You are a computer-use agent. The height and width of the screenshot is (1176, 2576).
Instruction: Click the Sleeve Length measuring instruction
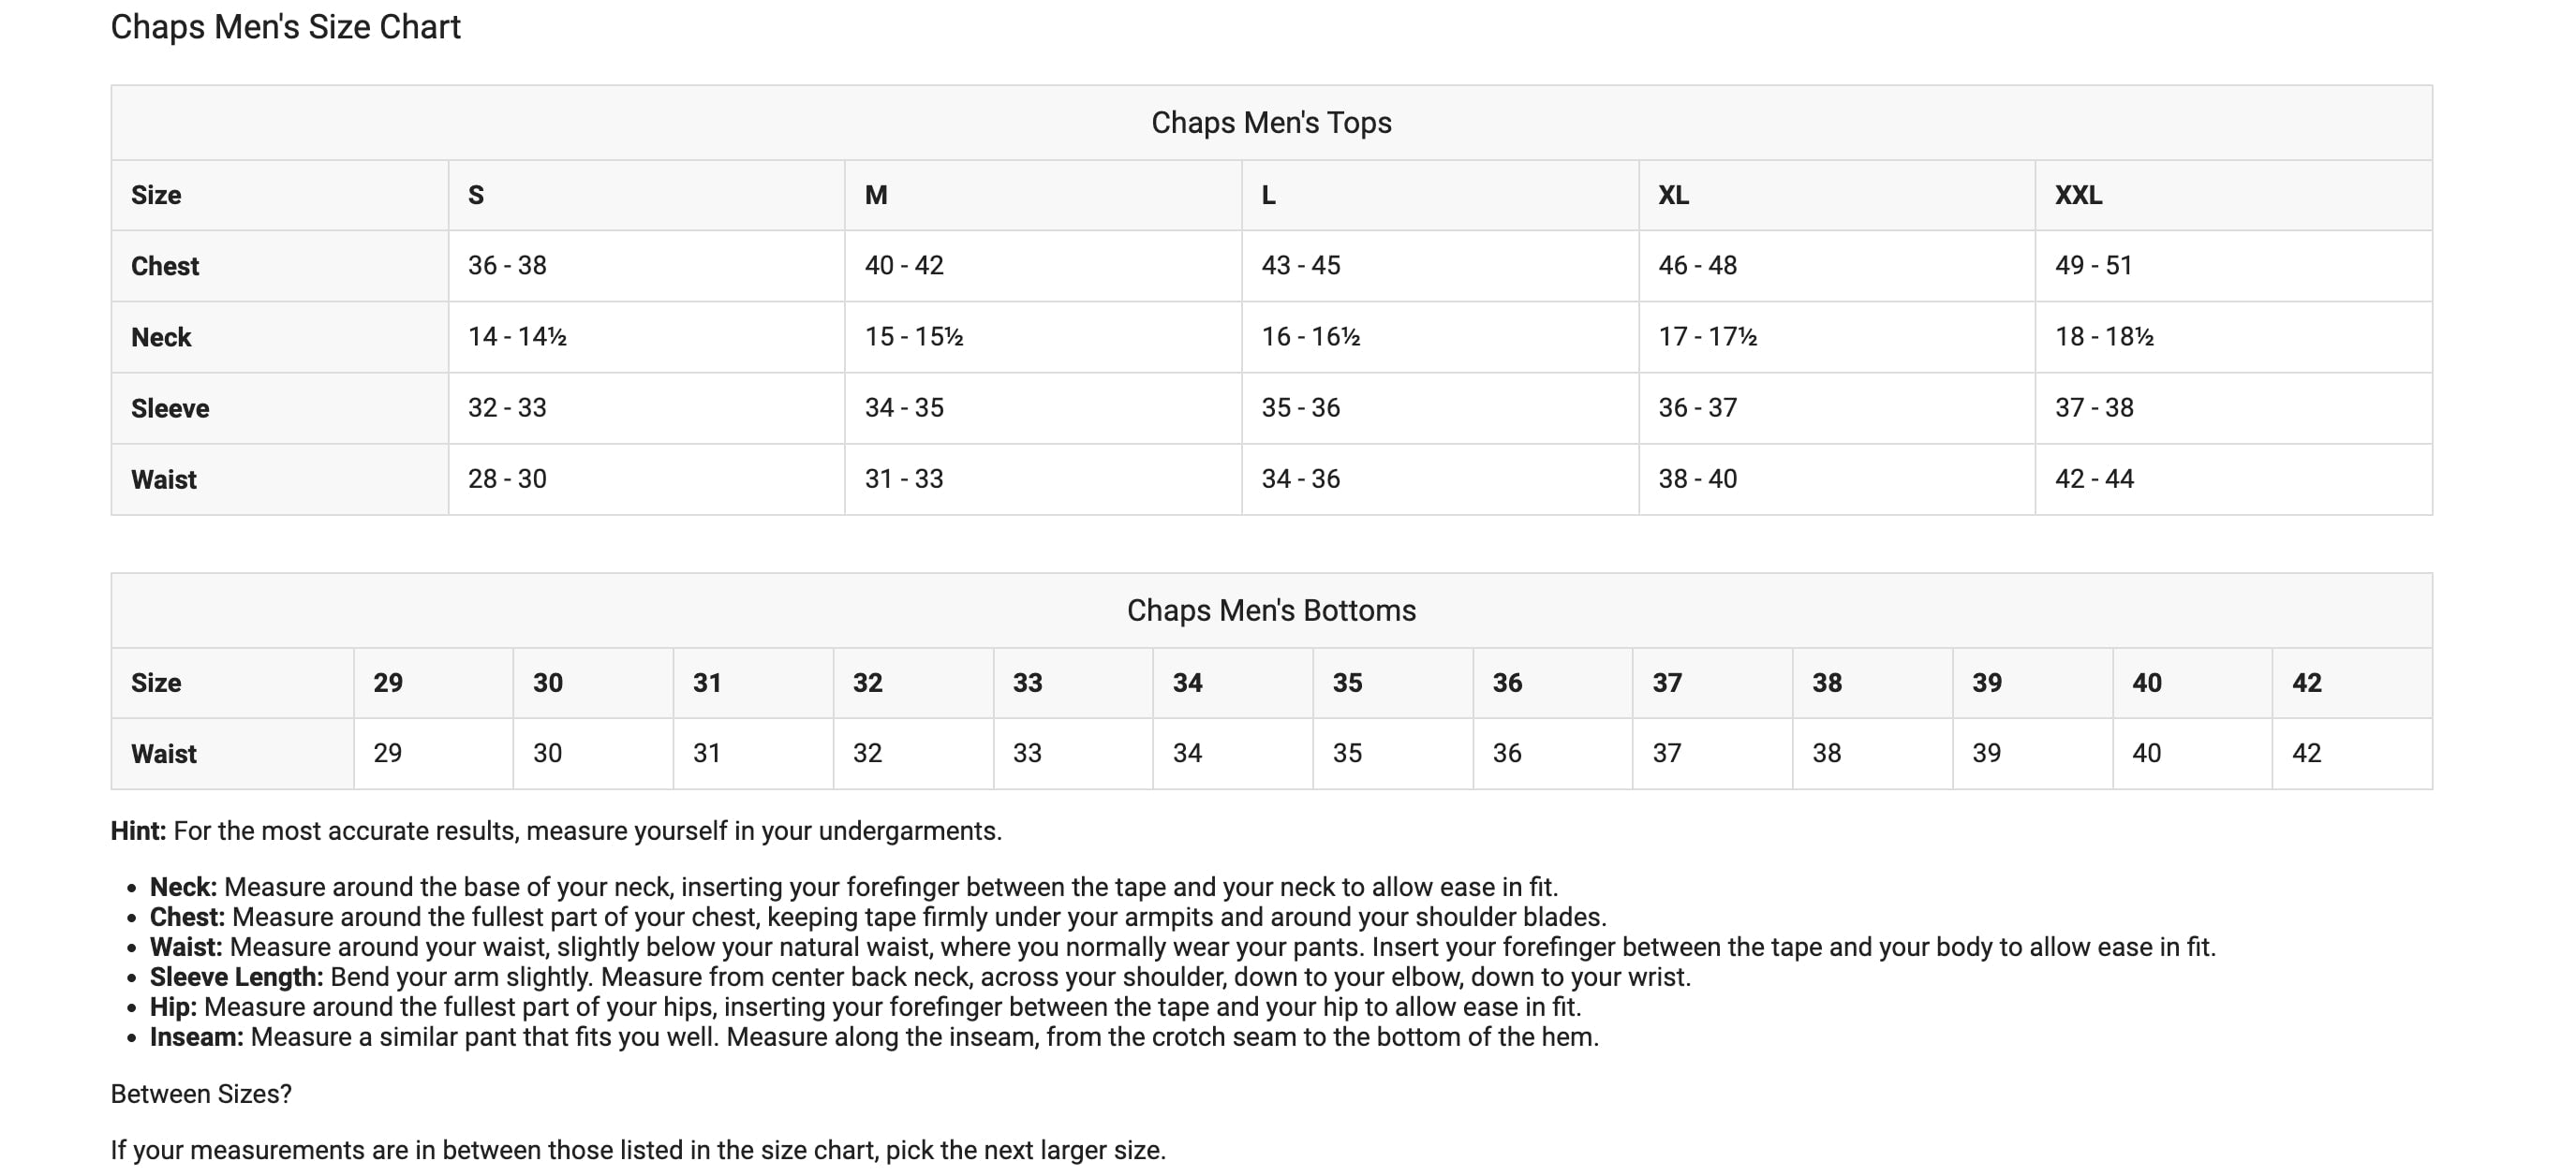[920, 978]
